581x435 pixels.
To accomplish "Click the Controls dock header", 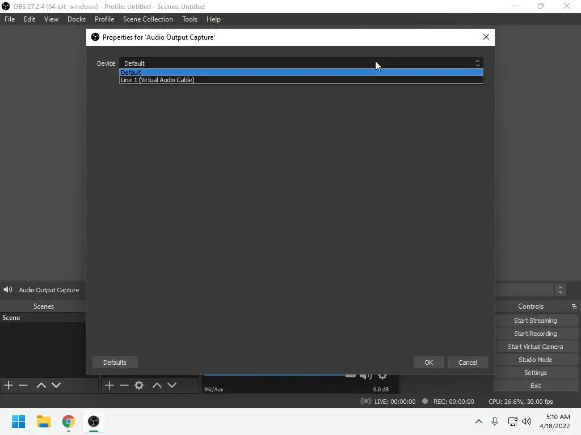I will click(x=531, y=306).
